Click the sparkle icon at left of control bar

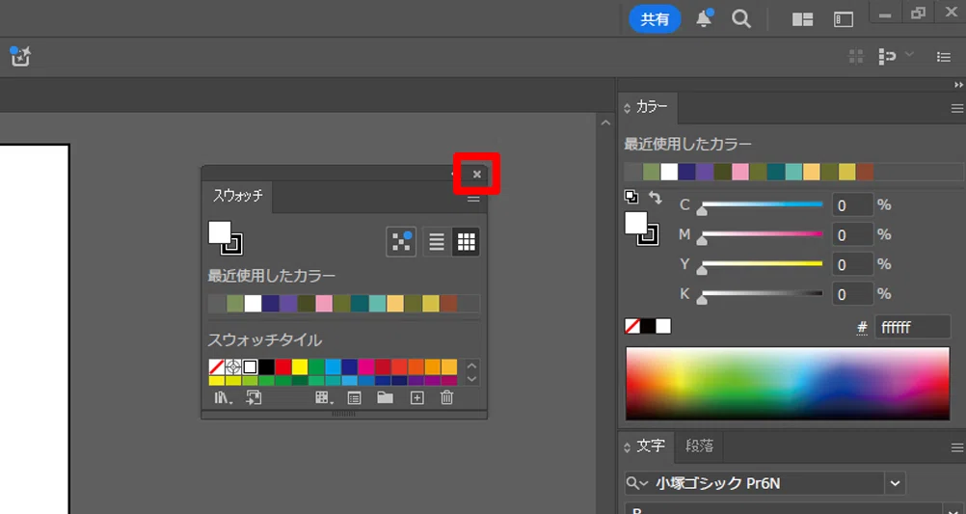click(20, 56)
